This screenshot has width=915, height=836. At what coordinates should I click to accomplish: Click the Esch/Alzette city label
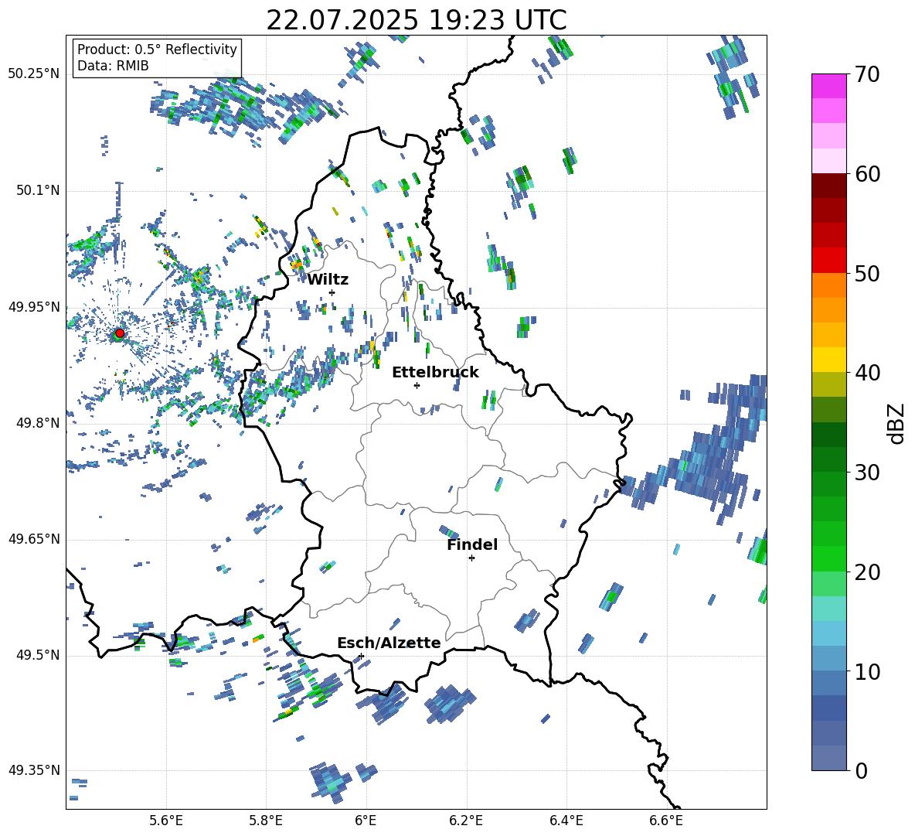(x=389, y=643)
